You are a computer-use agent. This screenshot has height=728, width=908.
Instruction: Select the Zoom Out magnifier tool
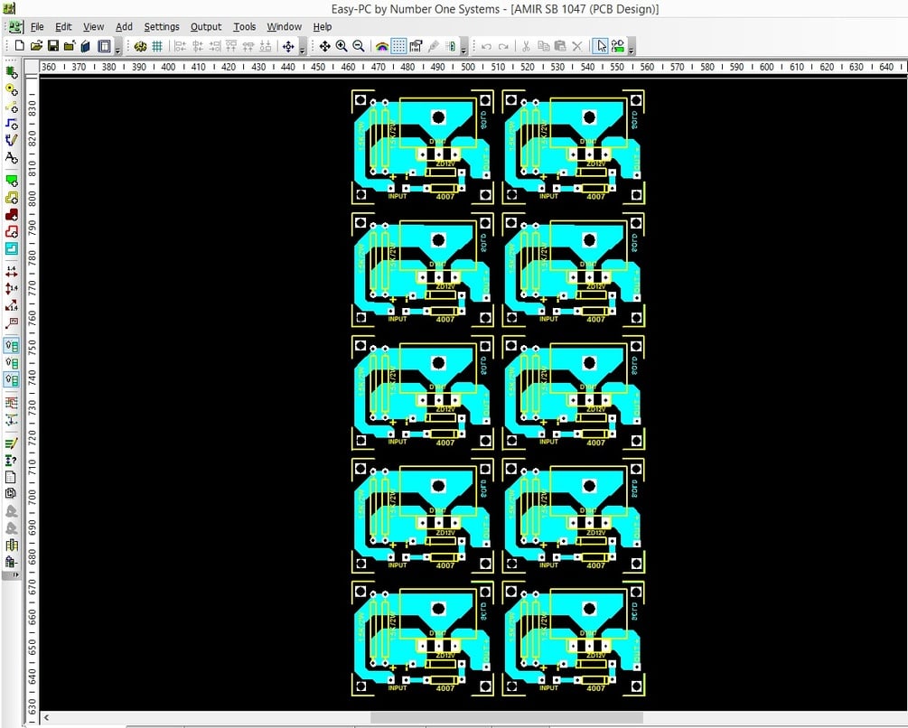click(x=356, y=45)
